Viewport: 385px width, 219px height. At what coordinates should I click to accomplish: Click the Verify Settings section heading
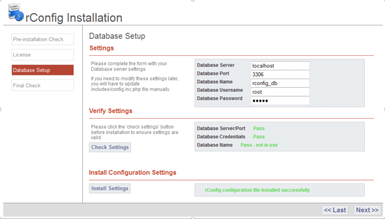tap(111, 111)
